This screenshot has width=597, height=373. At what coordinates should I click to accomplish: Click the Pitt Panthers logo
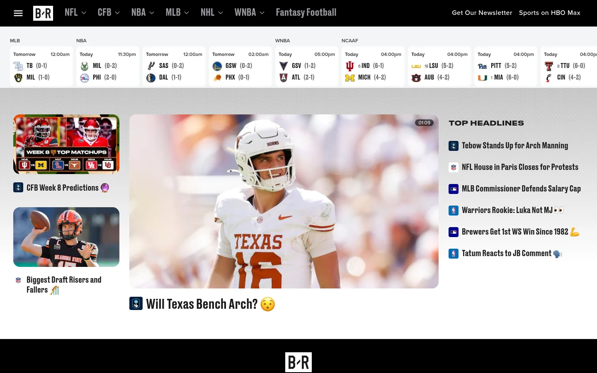[x=483, y=66]
